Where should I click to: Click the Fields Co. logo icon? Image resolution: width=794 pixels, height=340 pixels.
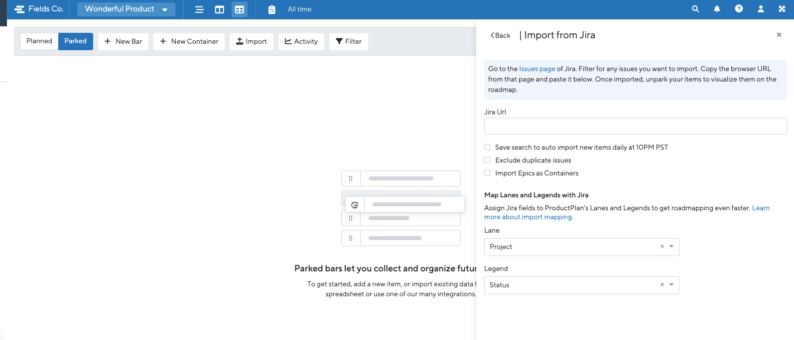[x=19, y=9]
